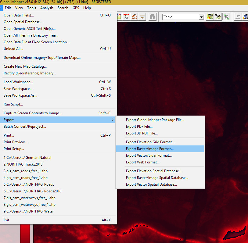Viewport: 248px width, 243px height.
Task: Open the Search menu
Action: click(63, 8)
